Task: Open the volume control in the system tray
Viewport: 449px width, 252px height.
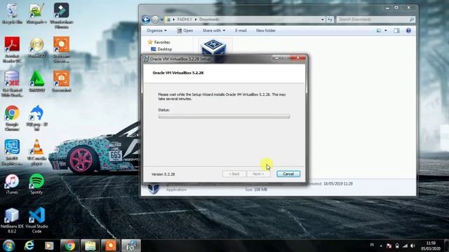Action: [x=413, y=246]
